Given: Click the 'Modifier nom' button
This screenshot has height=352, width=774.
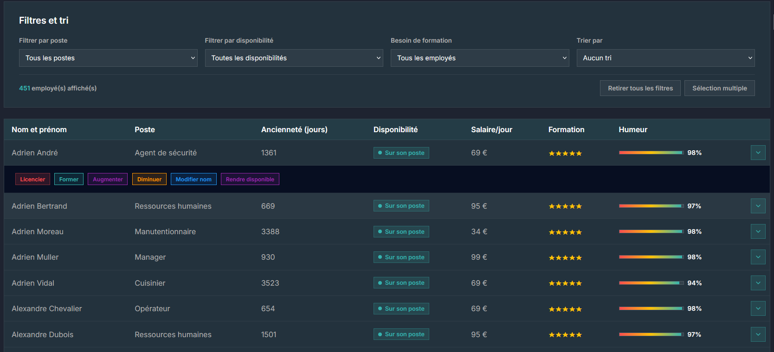Looking at the screenshot, I should [193, 179].
